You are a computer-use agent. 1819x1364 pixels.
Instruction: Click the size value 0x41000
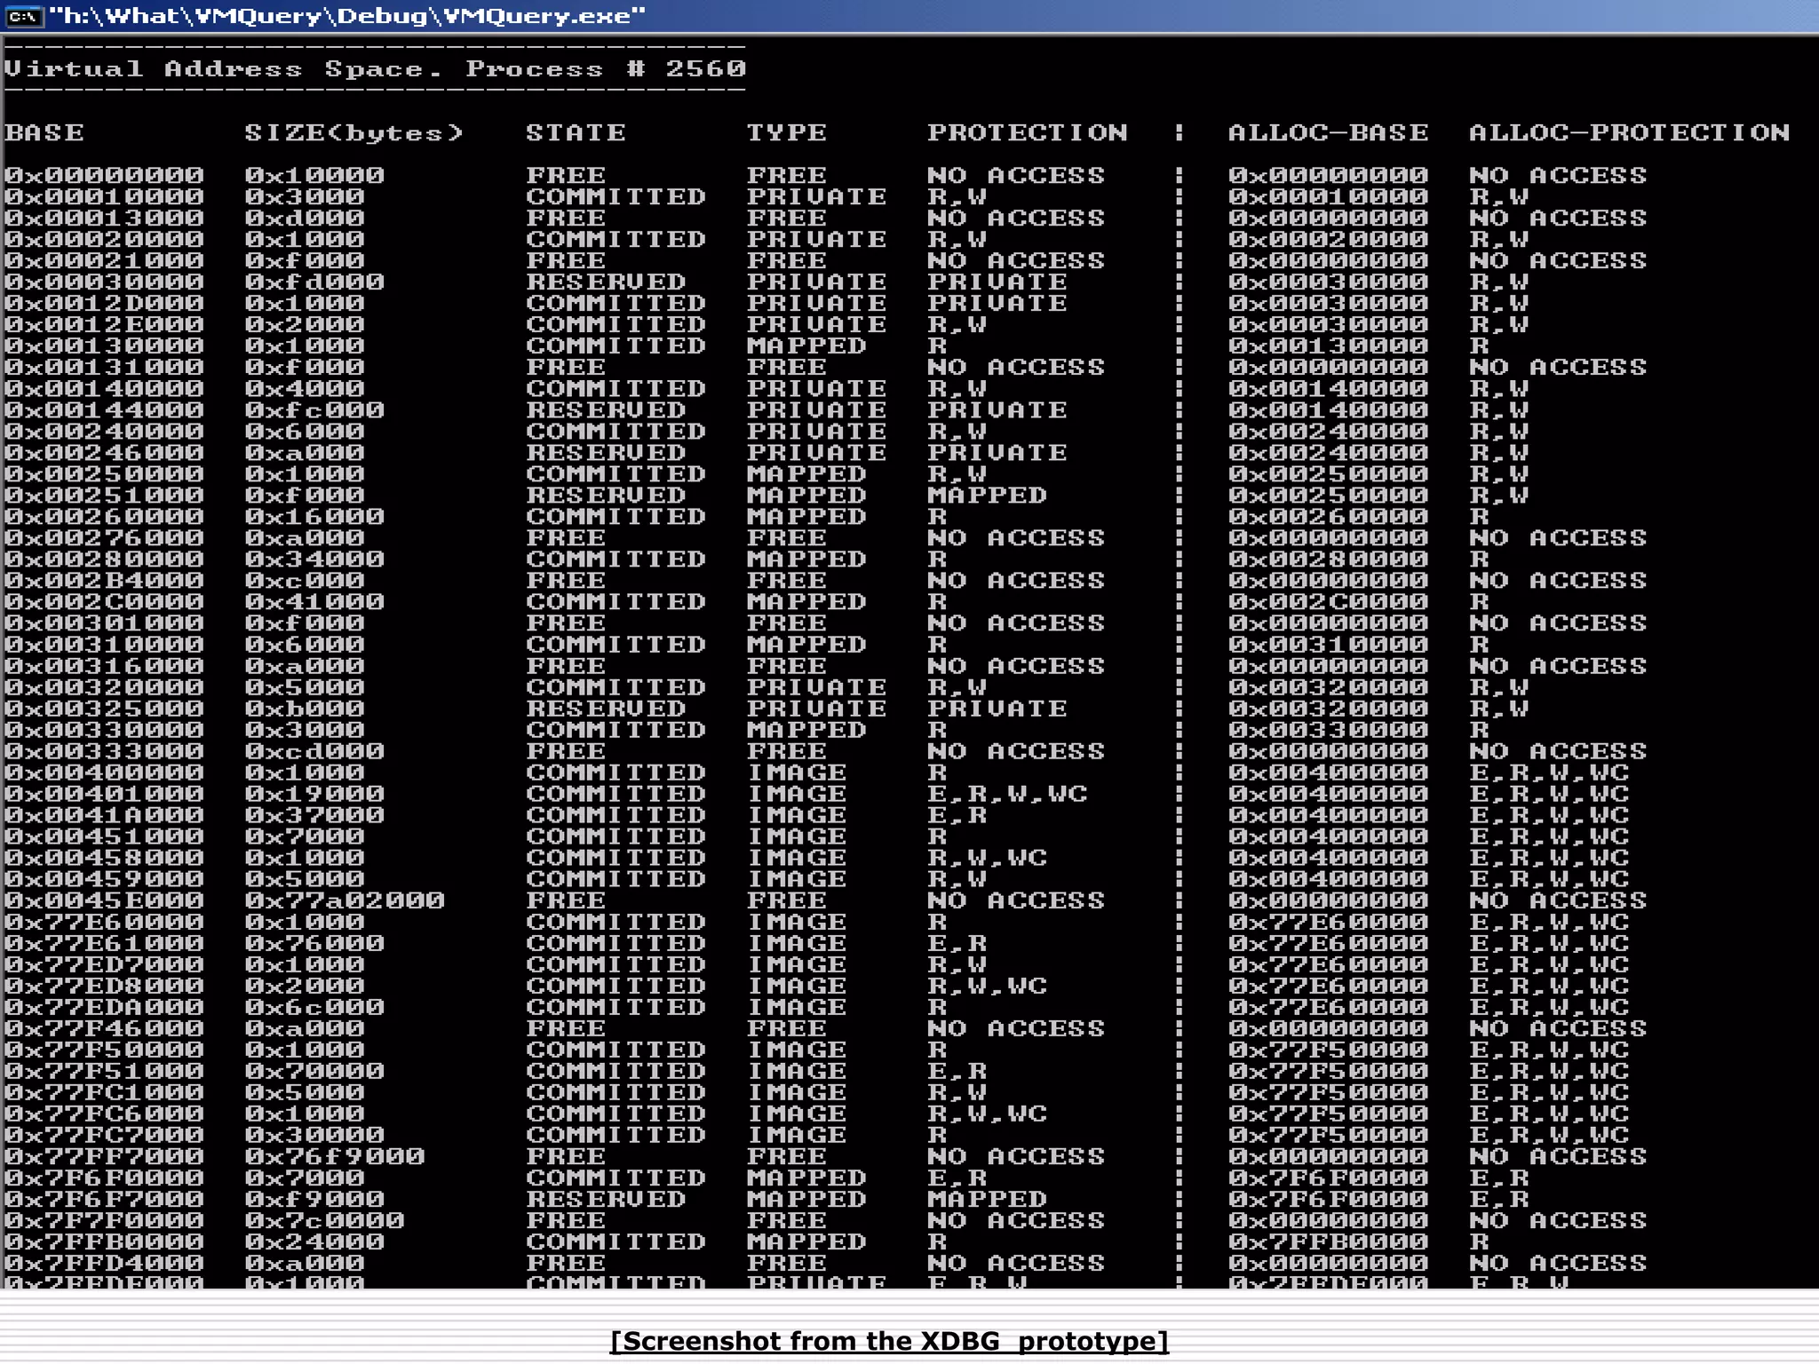(314, 602)
